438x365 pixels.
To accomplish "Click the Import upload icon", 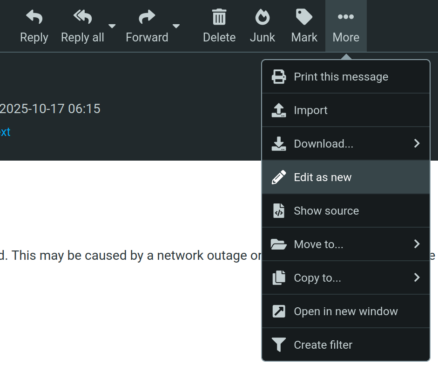I will click(279, 110).
